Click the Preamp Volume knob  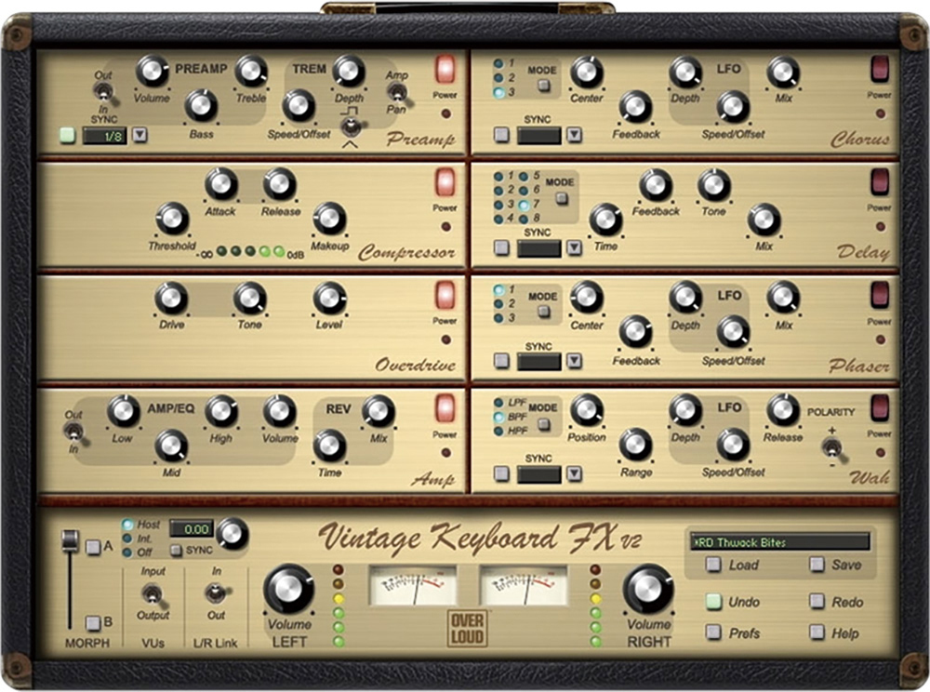pos(152,72)
